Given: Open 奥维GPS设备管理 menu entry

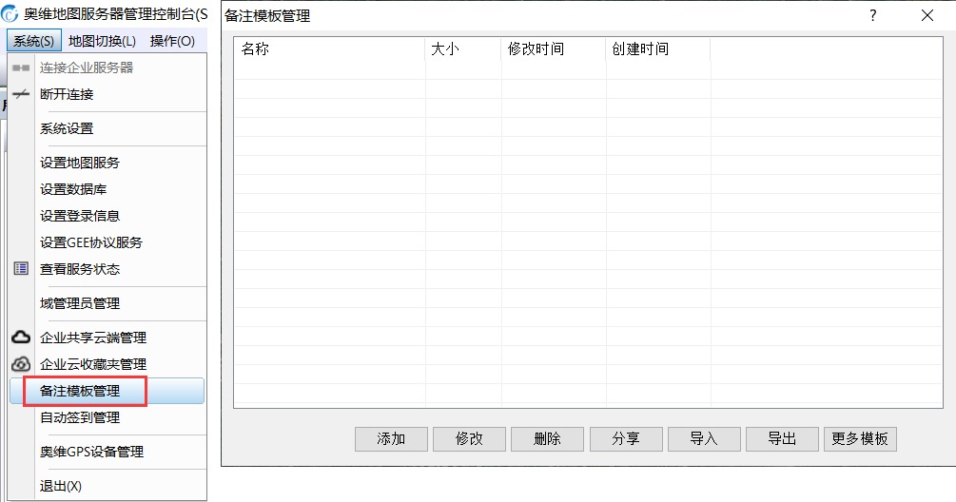Looking at the screenshot, I should (x=91, y=452).
